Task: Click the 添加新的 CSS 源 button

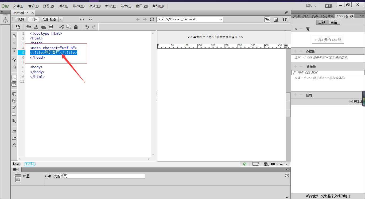Action: tap(328, 40)
